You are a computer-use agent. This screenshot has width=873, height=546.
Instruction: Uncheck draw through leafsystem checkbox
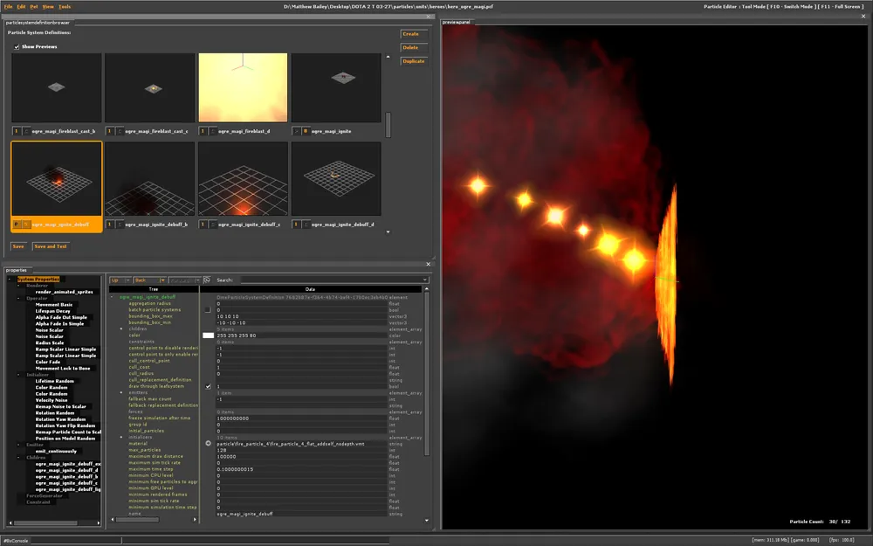coord(208,386)
